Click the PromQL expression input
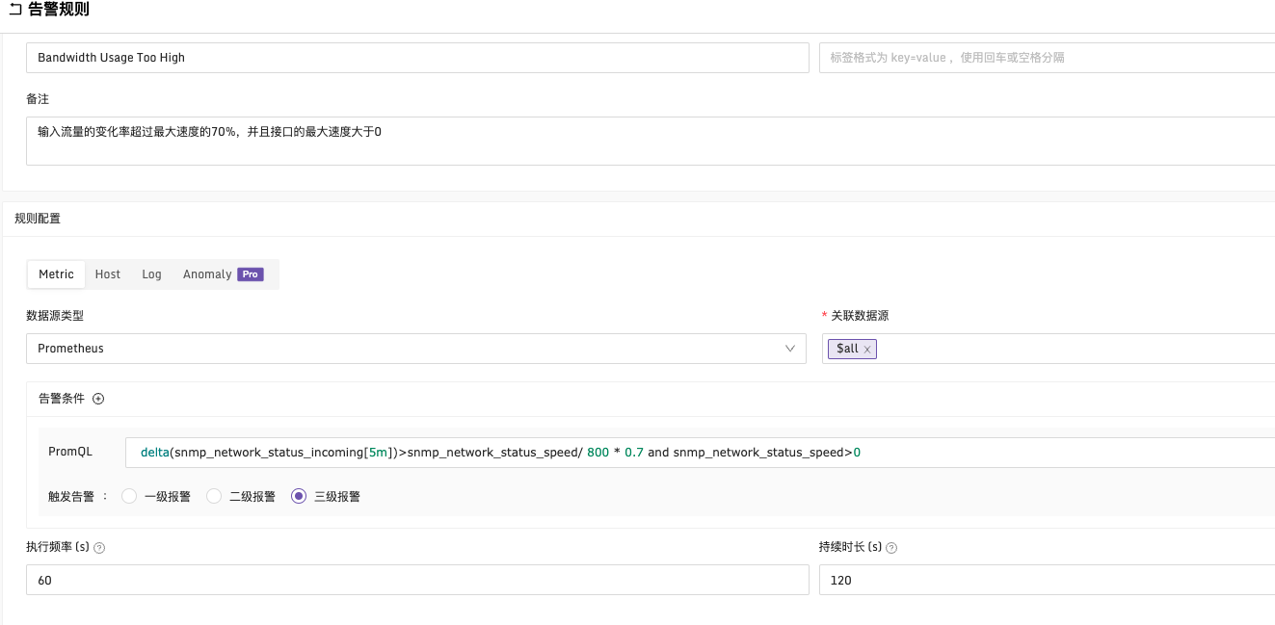1275x625 pixels. pyautogui.click(x=578, y=452)
